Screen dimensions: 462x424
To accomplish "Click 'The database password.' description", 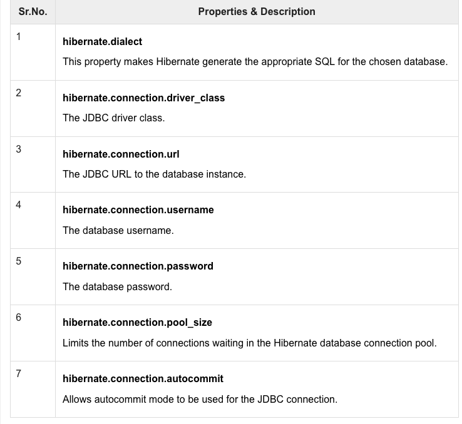I will pyautogui.click(x=117, y=286).
